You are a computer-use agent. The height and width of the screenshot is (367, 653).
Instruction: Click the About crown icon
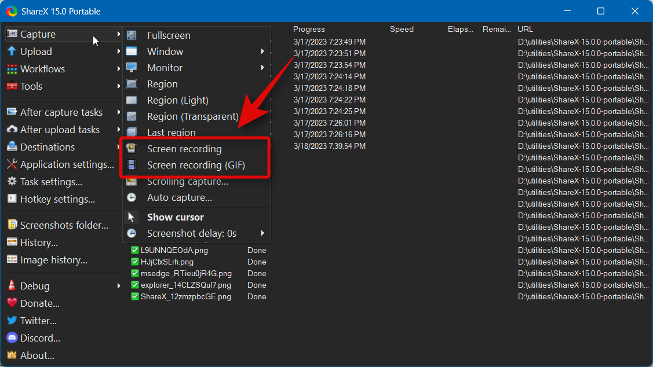[x=12, y=355]
